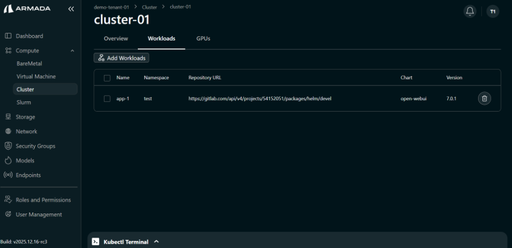512x248 pixels.
Task: Select the app-1 row checkbox
Action: point(107,99)
